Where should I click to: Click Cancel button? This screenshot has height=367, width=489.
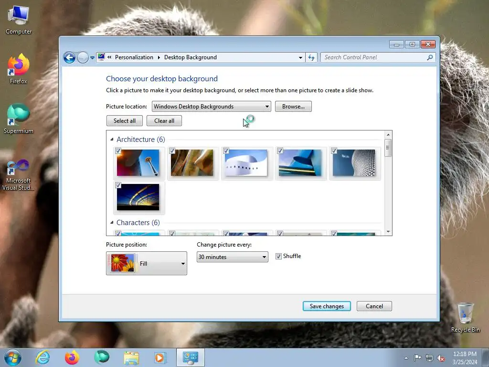tap(374, 306)
